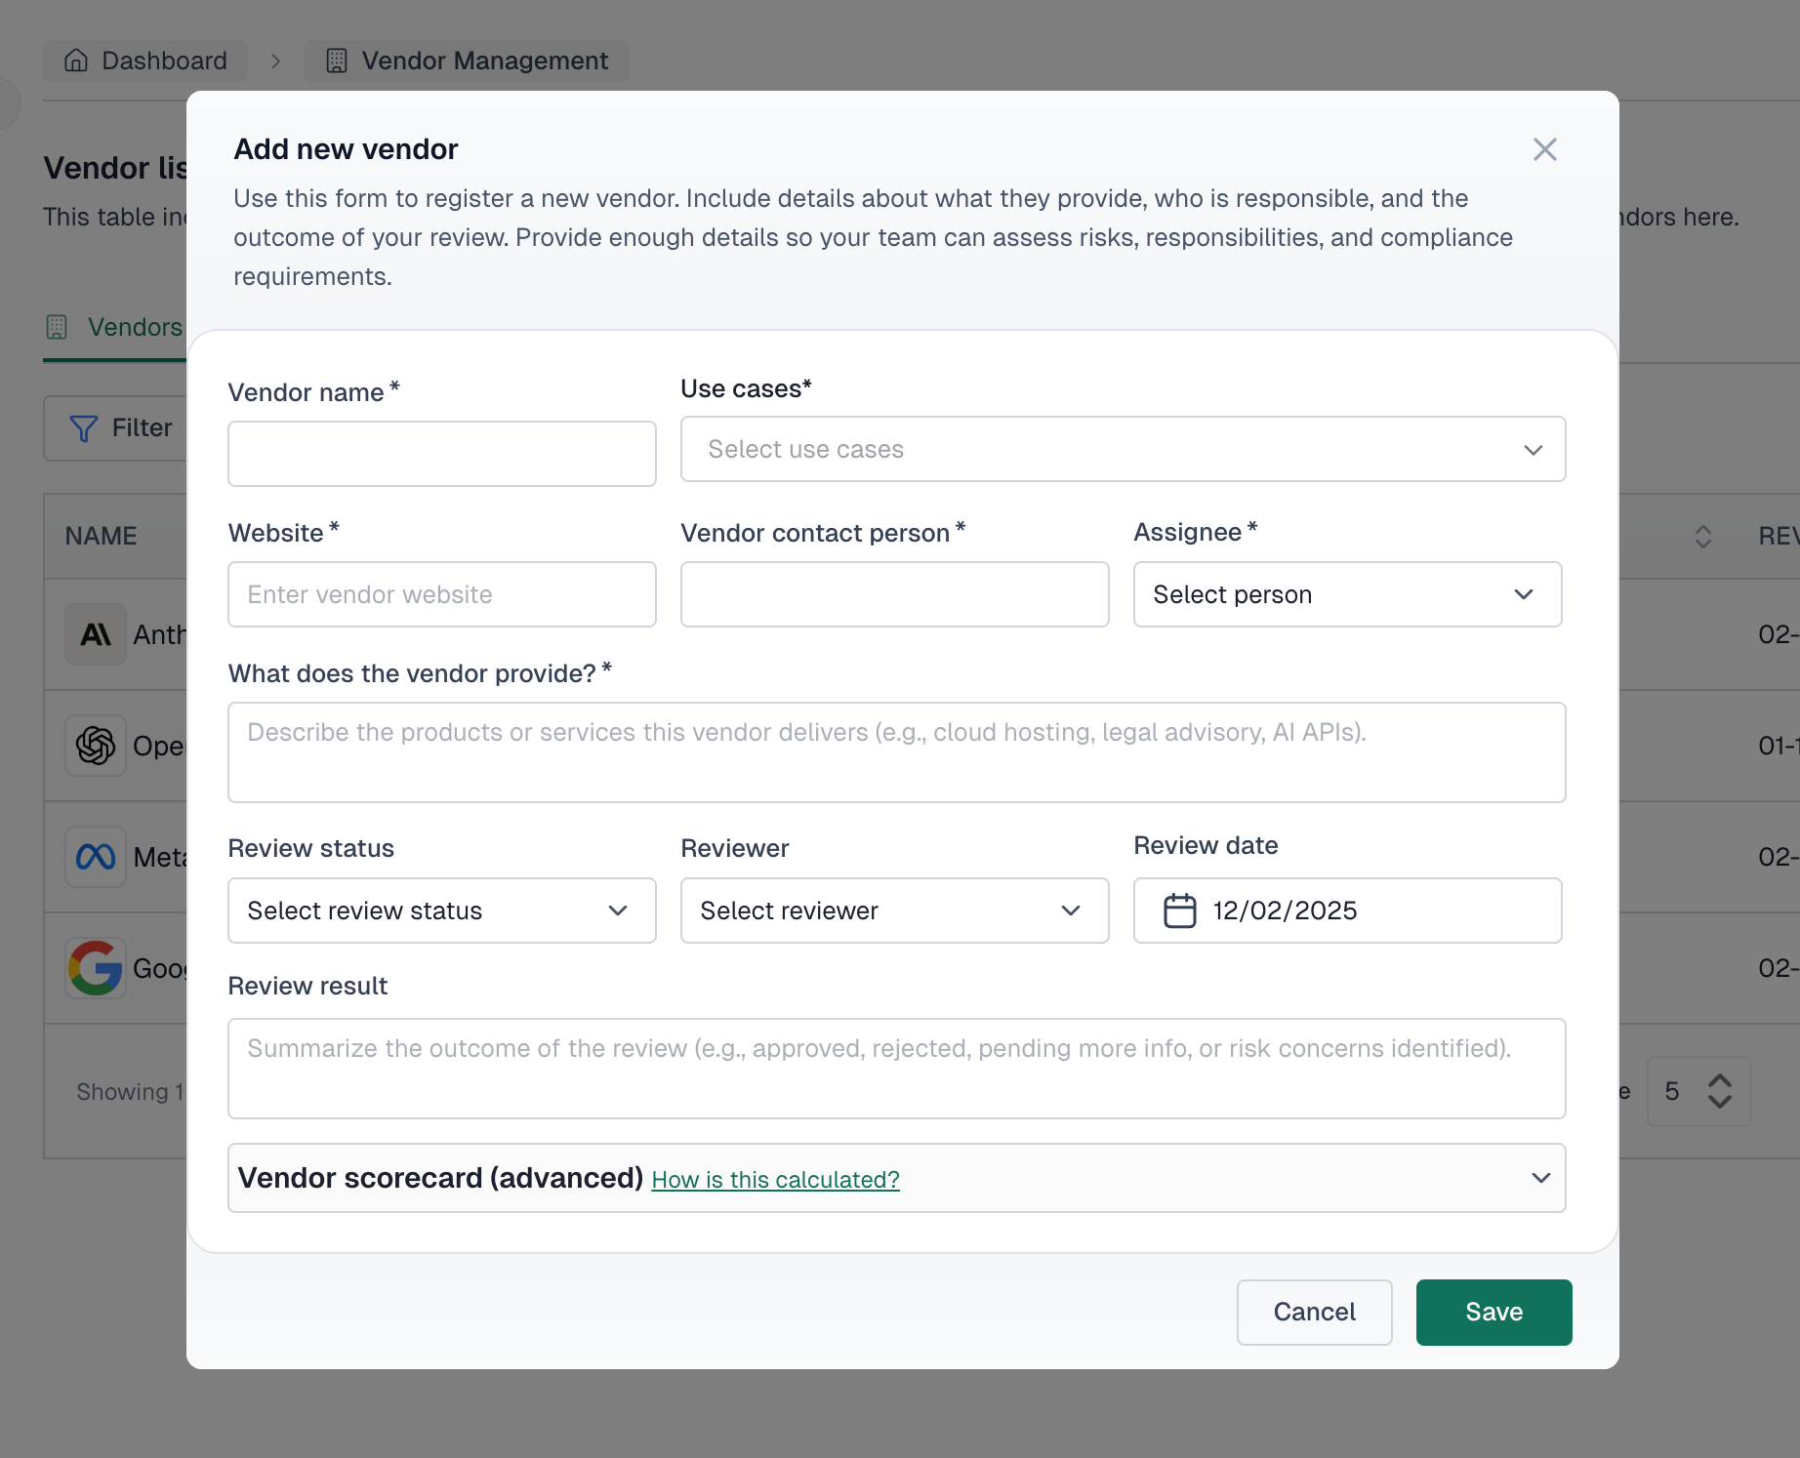
Task: Click the home icon in the breadcrumb
Action: [75, 61]
